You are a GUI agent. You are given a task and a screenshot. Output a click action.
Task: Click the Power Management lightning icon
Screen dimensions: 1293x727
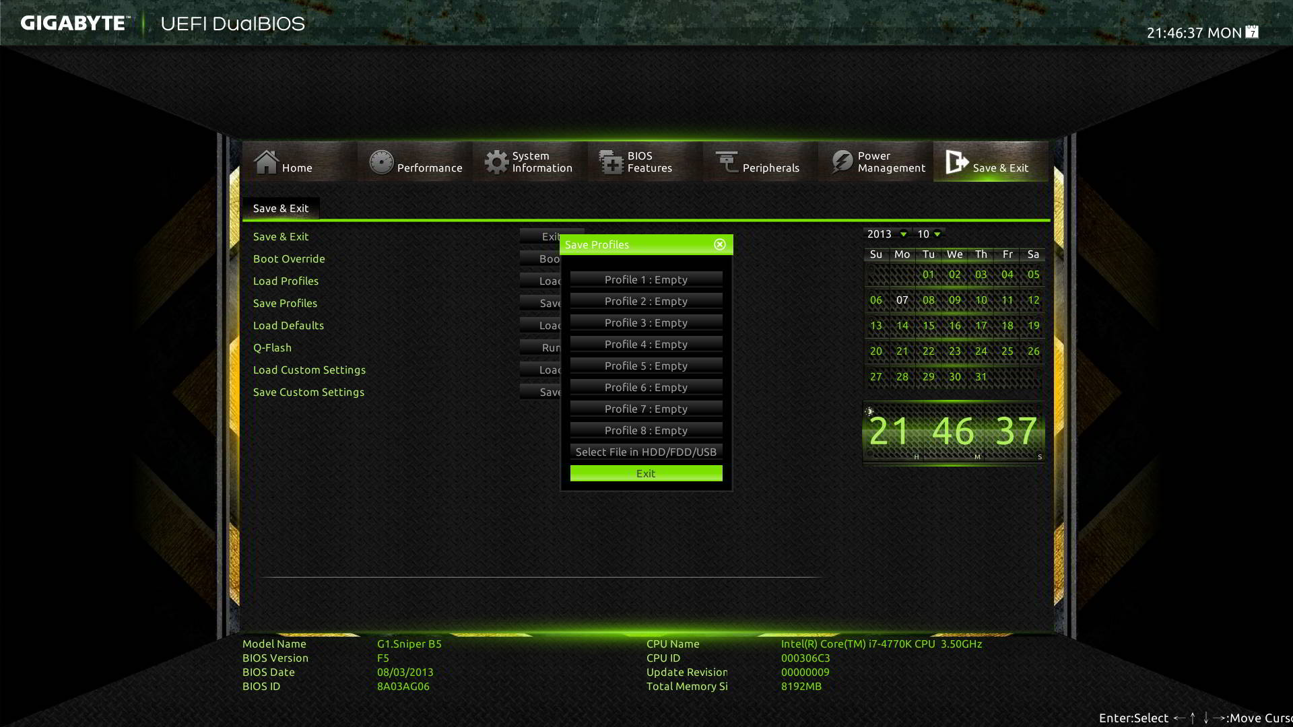point(842,162)
